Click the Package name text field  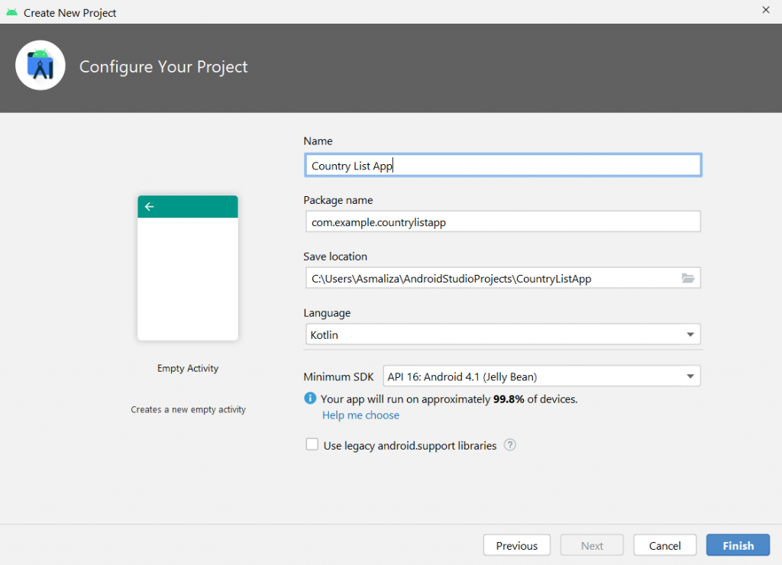(x=502, y=222)
